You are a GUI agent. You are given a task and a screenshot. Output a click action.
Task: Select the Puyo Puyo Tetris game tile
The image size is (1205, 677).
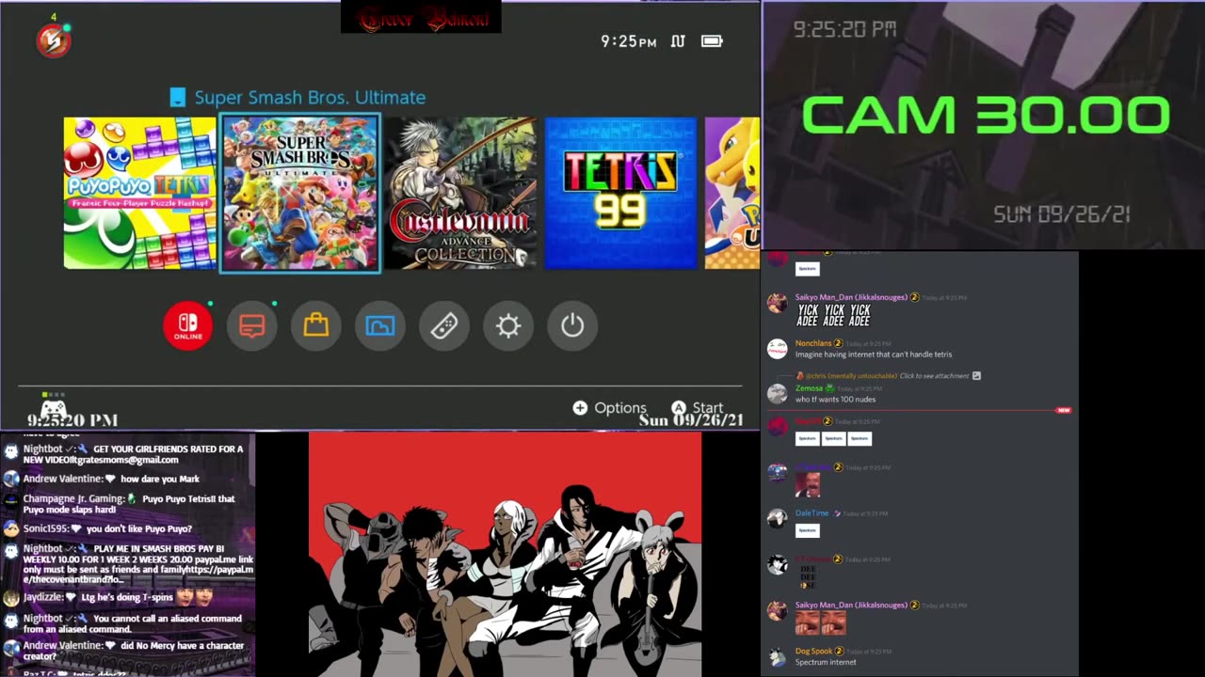(x=139, y=193)
